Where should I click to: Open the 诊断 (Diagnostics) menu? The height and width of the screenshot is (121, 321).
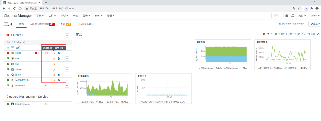64,16
